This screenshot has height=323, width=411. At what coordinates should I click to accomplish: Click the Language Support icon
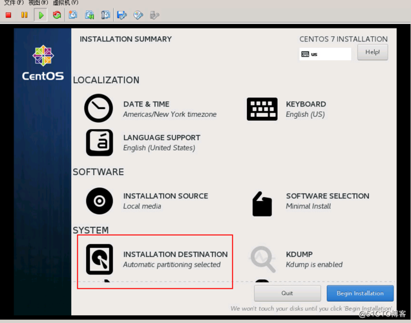(100, 143)
